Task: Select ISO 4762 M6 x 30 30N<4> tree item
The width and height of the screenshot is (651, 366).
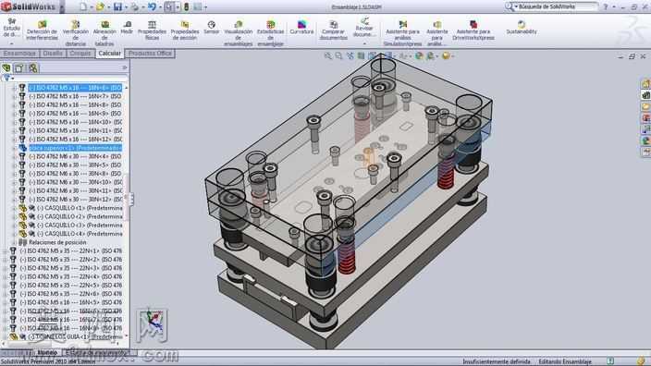Action: (75, 156)
